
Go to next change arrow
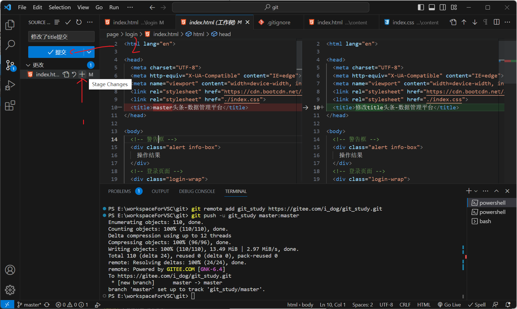[x=475, y=22]
